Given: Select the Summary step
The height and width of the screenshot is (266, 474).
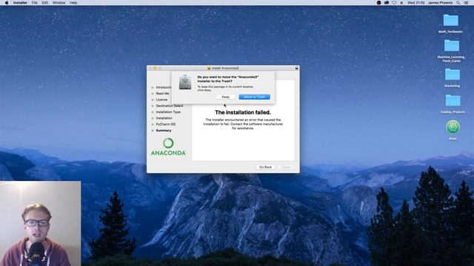Looking at the screenshot, I should coord(163,131).
